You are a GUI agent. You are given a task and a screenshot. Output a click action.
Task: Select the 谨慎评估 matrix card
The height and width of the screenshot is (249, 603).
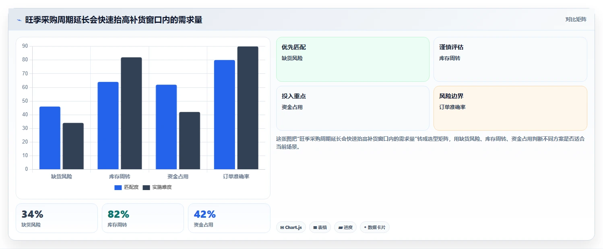(510, 59)
